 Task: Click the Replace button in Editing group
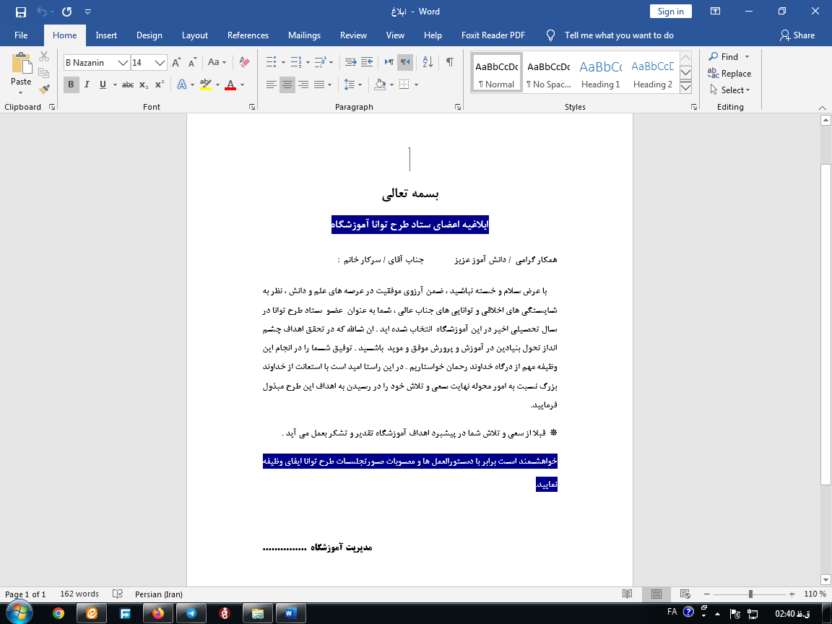point(729,74)
